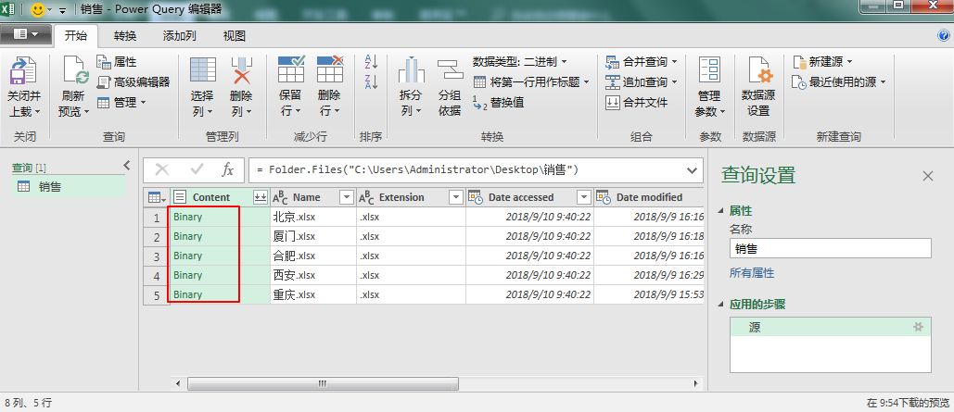Click the Refresh Preview icon
The height and width of the screenshot is (412, 954).
(75, 71)
